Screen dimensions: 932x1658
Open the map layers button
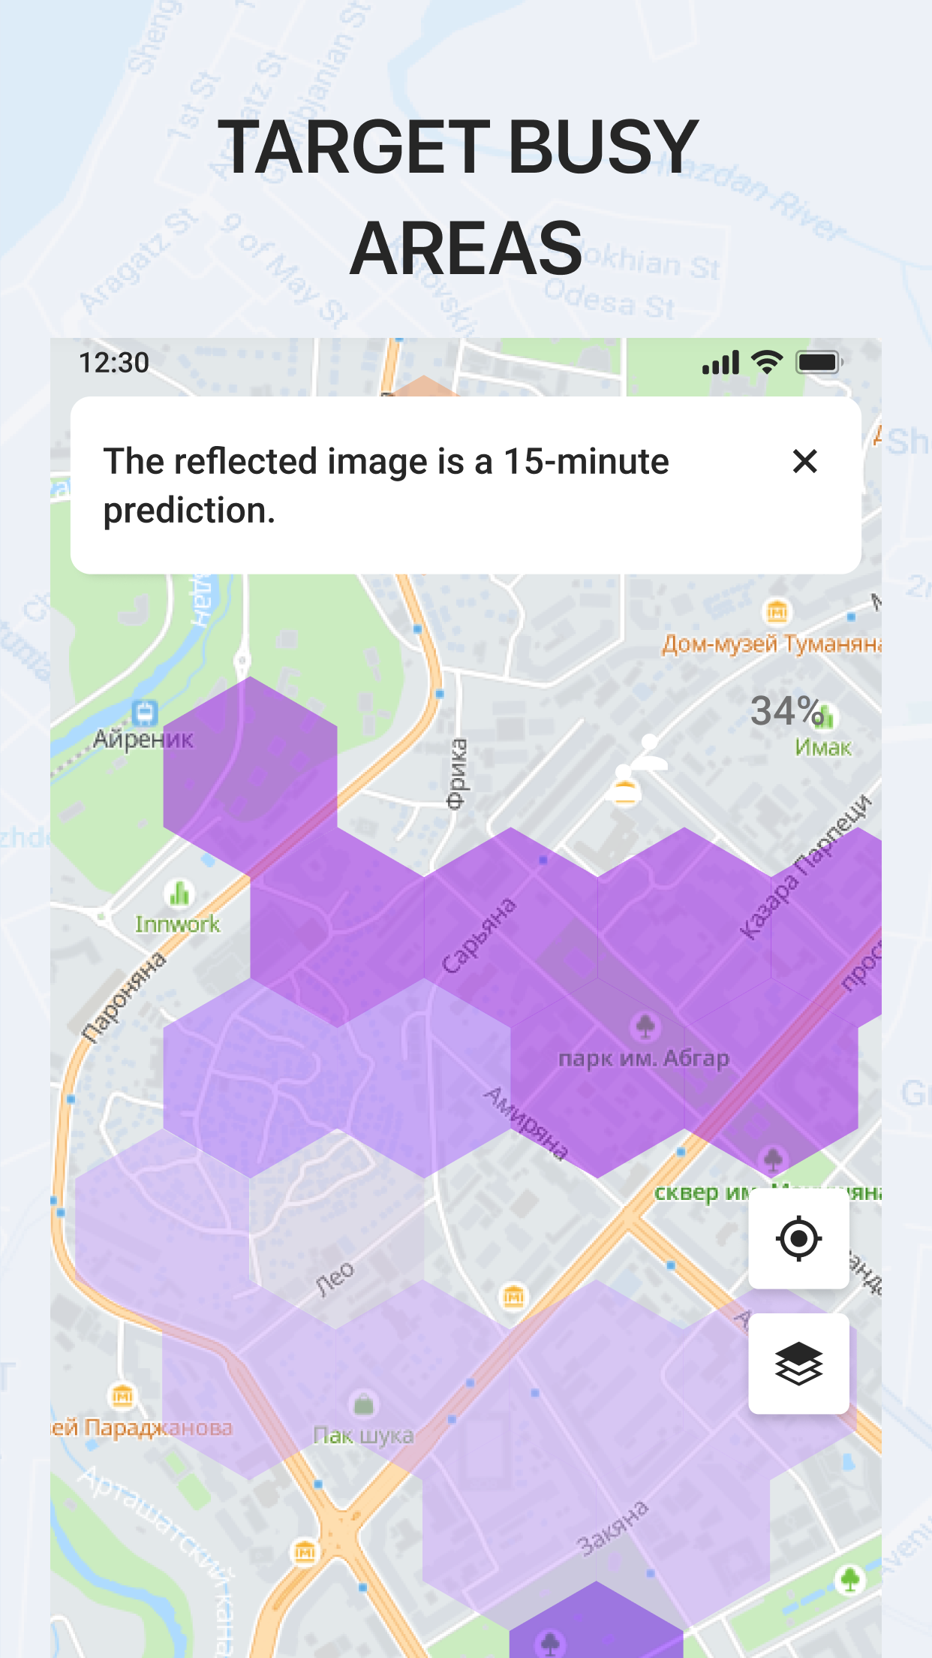798,1363
